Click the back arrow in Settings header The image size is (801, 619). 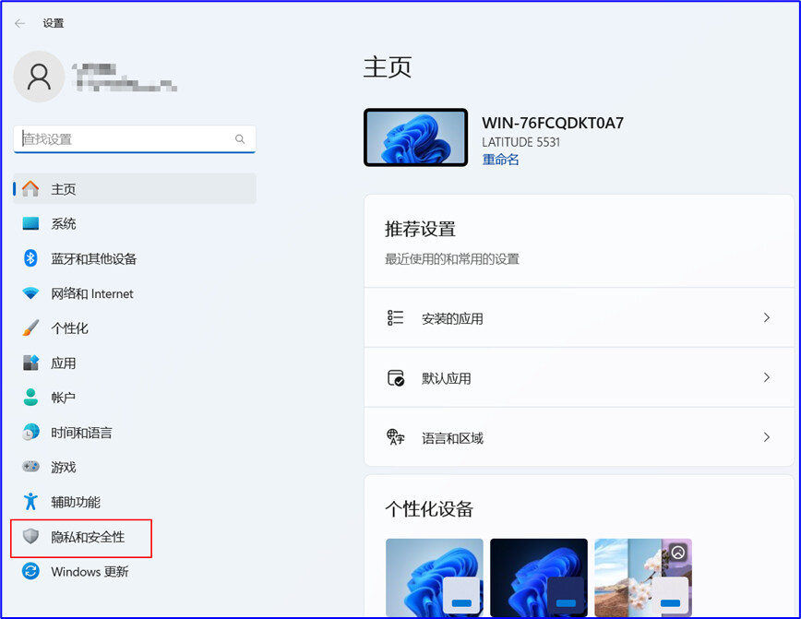pos(20,23)
